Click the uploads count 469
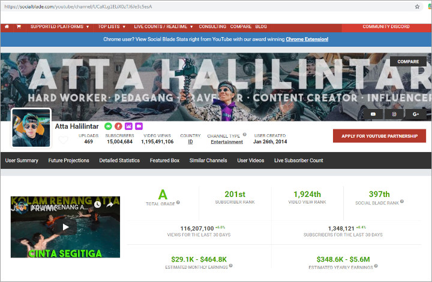 [x=88, y=141]
